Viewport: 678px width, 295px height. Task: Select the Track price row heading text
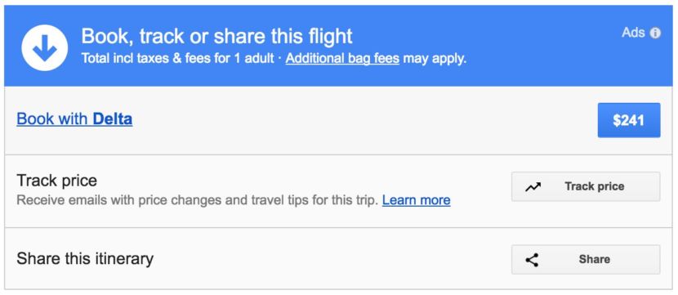click(x=56, y=181)
